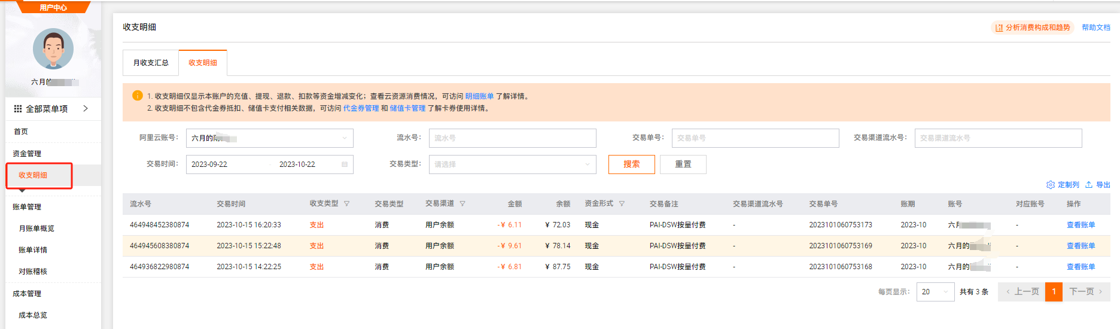Screen dimensions: 1120x329
Task: Click the 重置 reset button
Action: click(x=683, y=164)
